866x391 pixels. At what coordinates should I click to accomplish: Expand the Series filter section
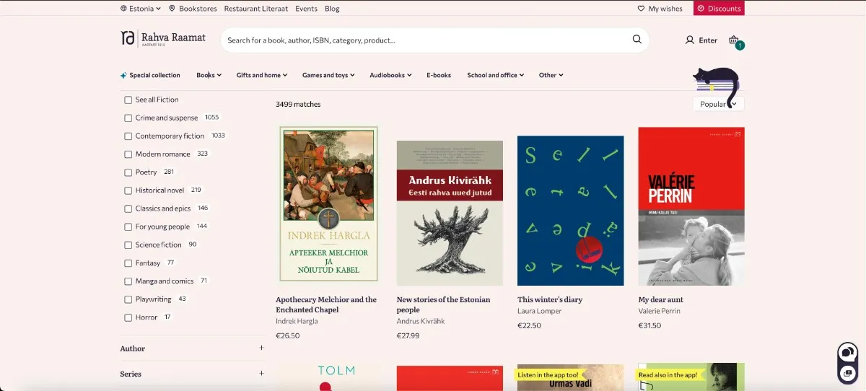coord(192,374)
